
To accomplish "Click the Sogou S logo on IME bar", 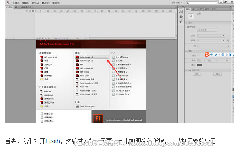I will pyautogui.click(x=207, y=54).
